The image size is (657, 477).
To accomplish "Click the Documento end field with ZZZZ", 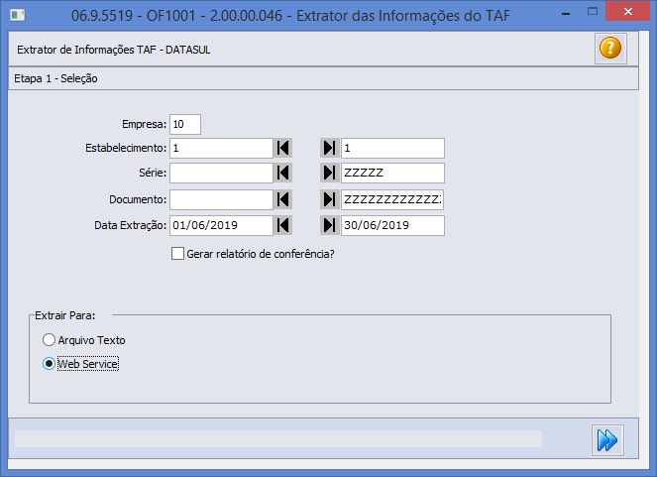I will click(x=392, y=199).
